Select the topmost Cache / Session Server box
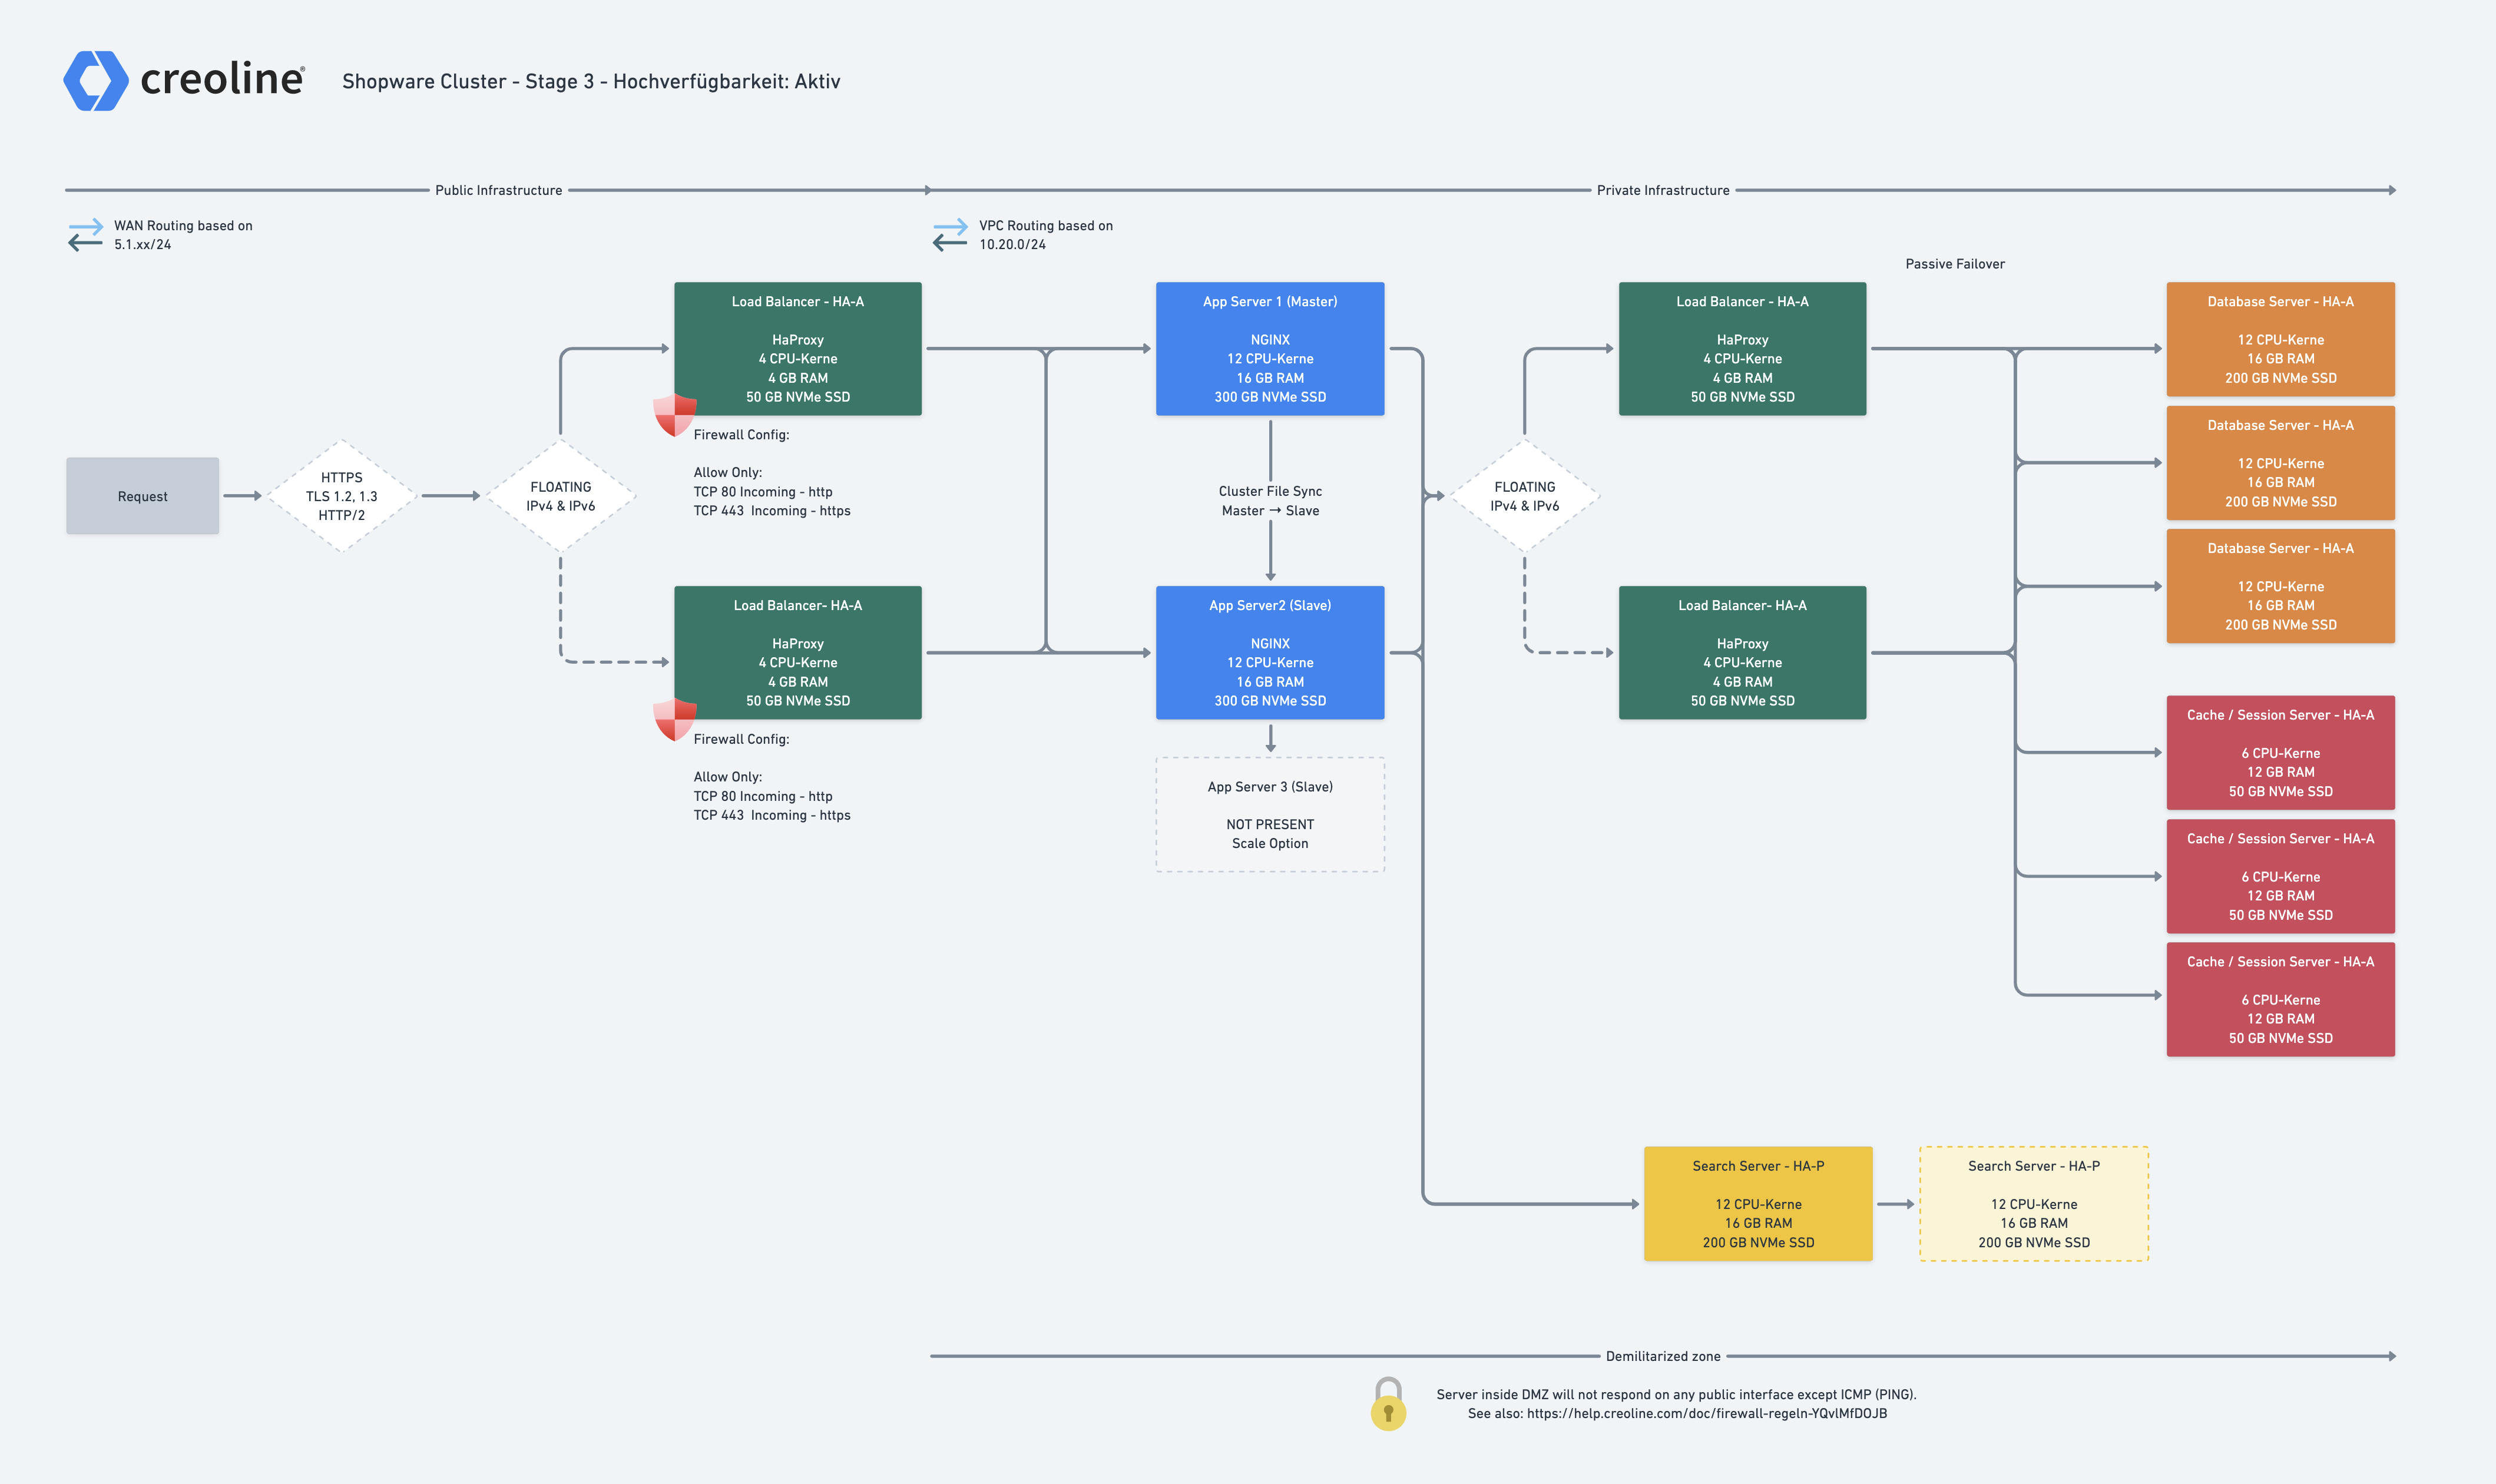 point(2281,753)
